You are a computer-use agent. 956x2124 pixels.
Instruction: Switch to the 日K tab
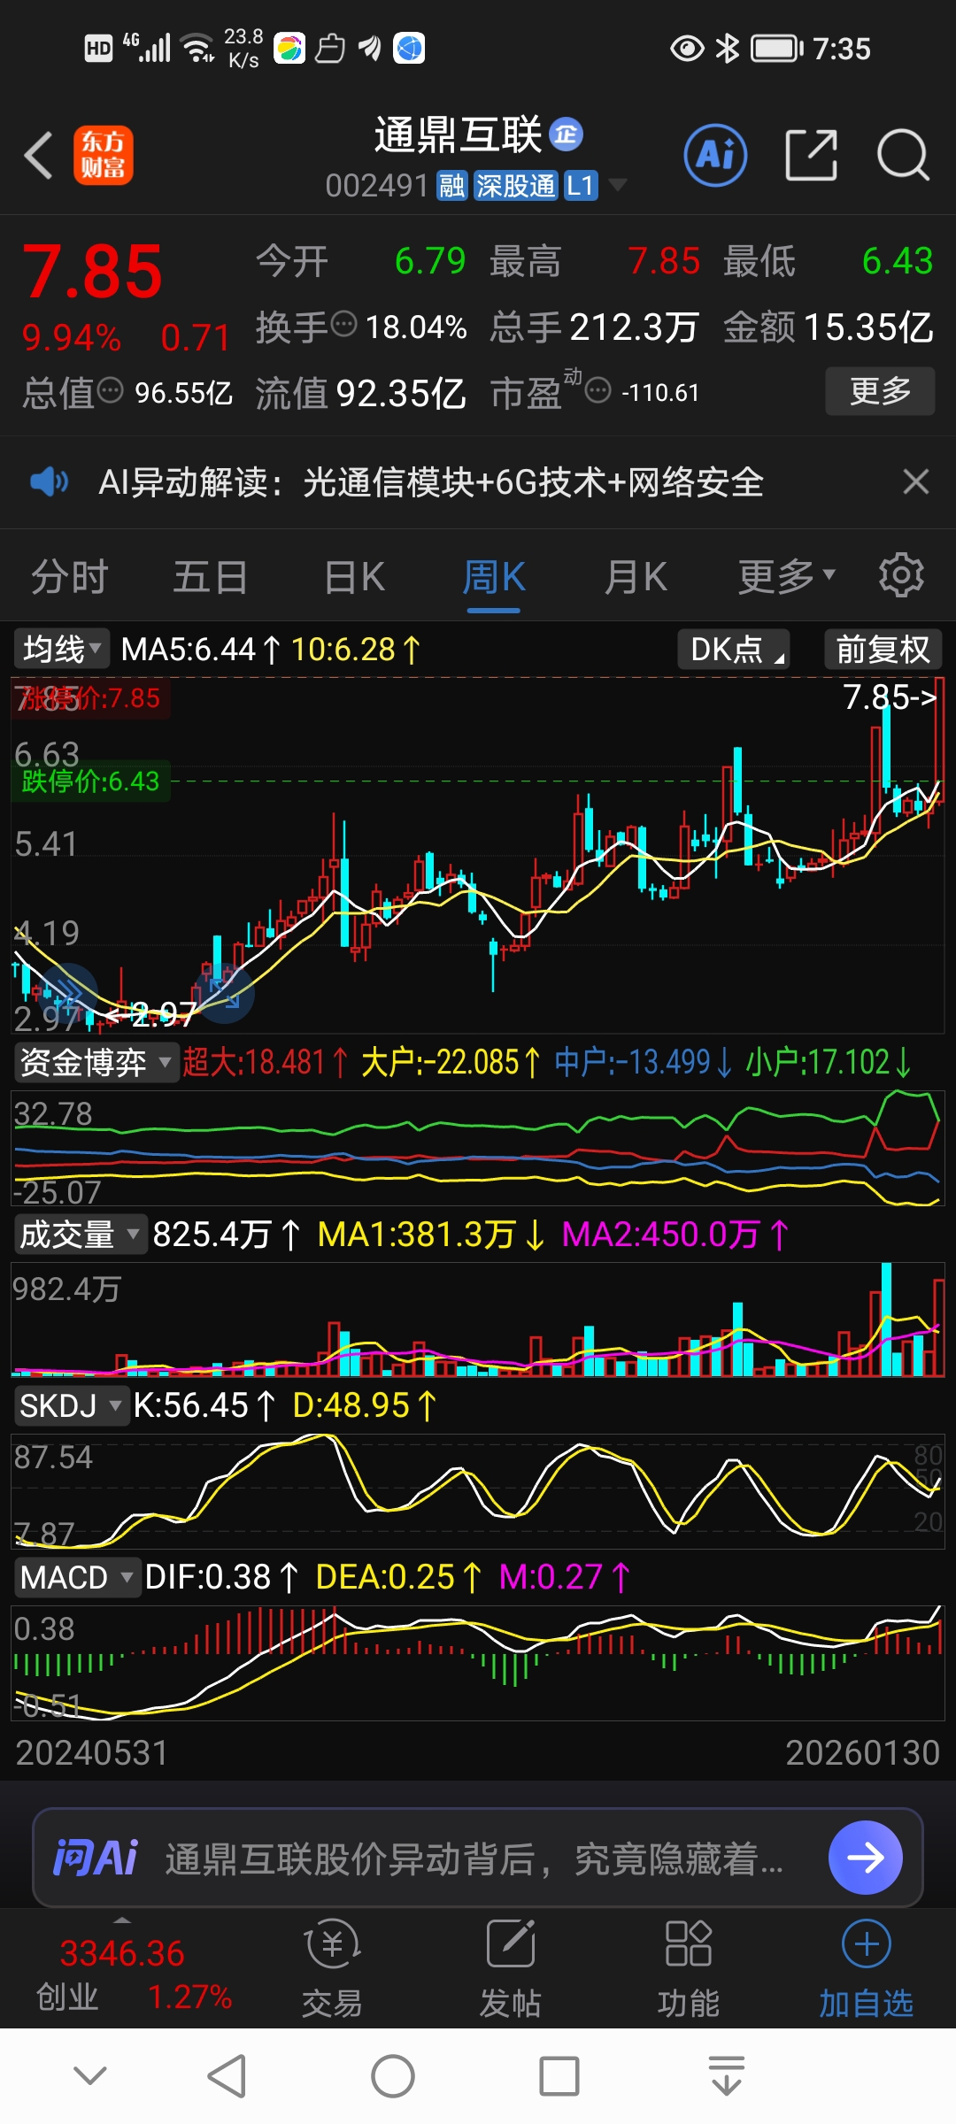tap(354, 577)
